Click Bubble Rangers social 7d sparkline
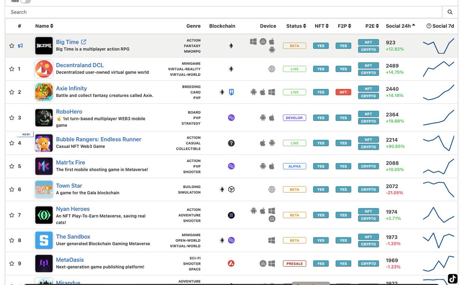 pyautogui.click(x=439, y=143)
